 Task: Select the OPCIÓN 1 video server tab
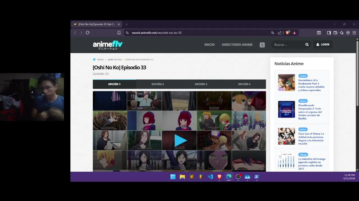click(114, 84)
